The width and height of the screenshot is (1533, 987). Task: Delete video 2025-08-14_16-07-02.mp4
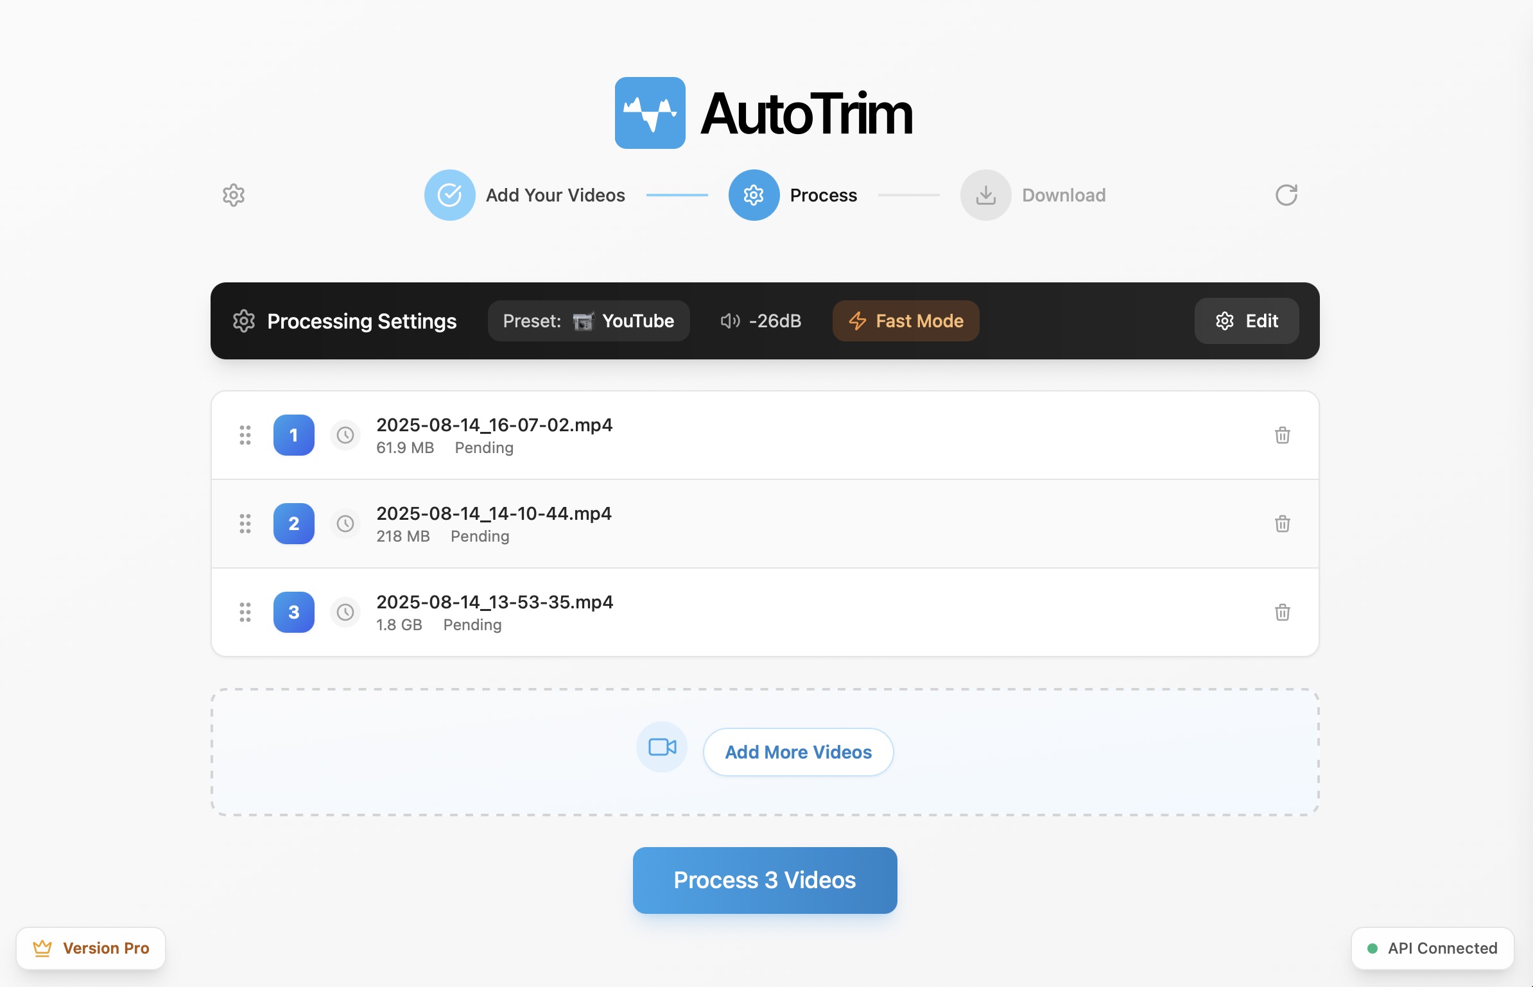[1283, 435]
